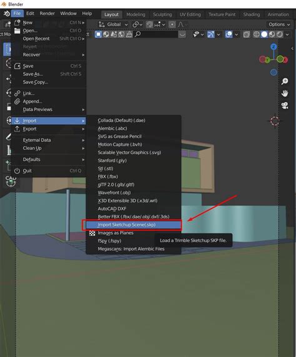Toggle camera view icon in viewport
296x357 pixels.
click(x=285, y=105)
